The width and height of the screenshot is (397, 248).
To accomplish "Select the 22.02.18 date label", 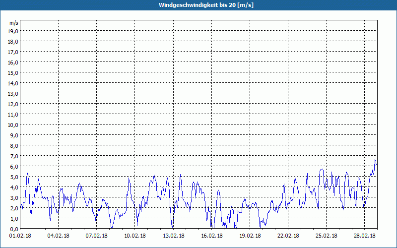I will 288,236.
